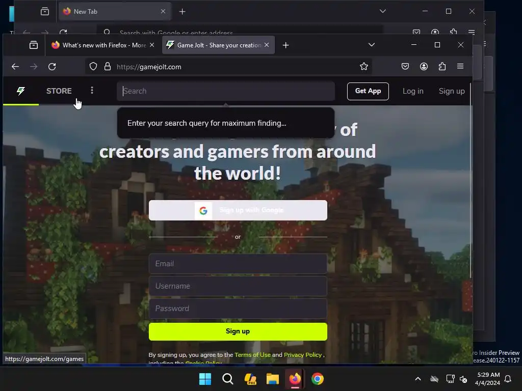Image resolution: width=522 pixels, height=391 pixels.
Task: Click the Game Jolt lightning logo
Action: tap(20, 91)
